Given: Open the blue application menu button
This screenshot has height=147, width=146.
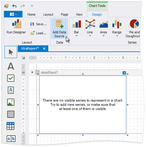Looking at the screenshot, I should [13, 14].
